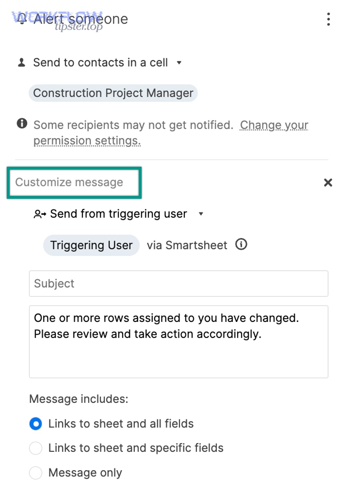The height and width of the screenshot is (494, 339).
Task: Click the bell icon beside Alert someone
Action: point(21,19)
